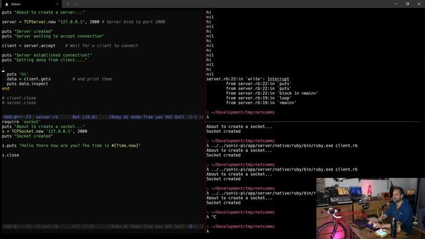
Task: Close the terminal window
Action: coord(419,4)
